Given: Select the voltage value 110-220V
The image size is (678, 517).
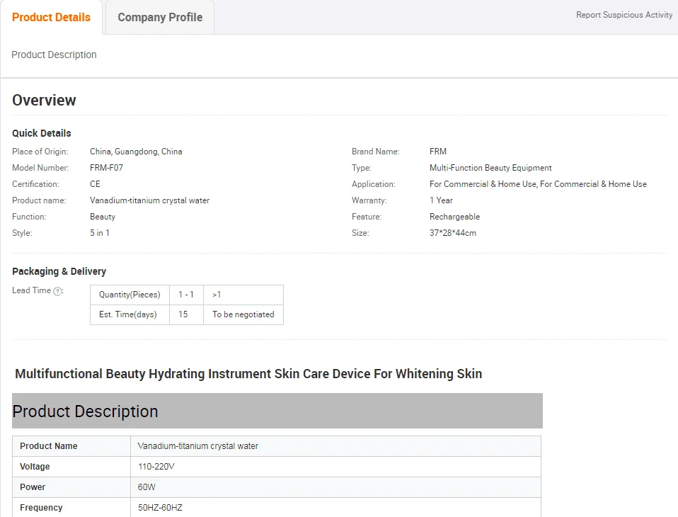Looking at the screenshot, I should pyautogui.click(x=156, y=467).
